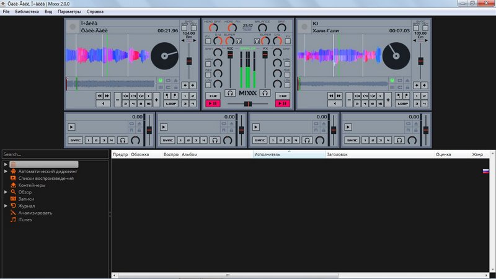Eject track from left deck

pyautogui.click(x=176, y=81)
